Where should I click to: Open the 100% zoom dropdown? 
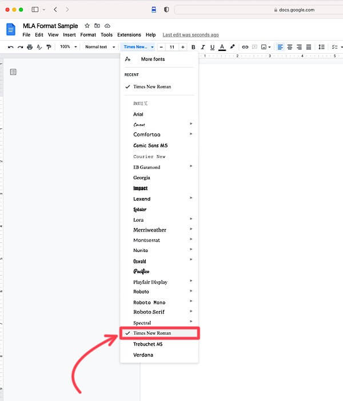pos(68,47)
